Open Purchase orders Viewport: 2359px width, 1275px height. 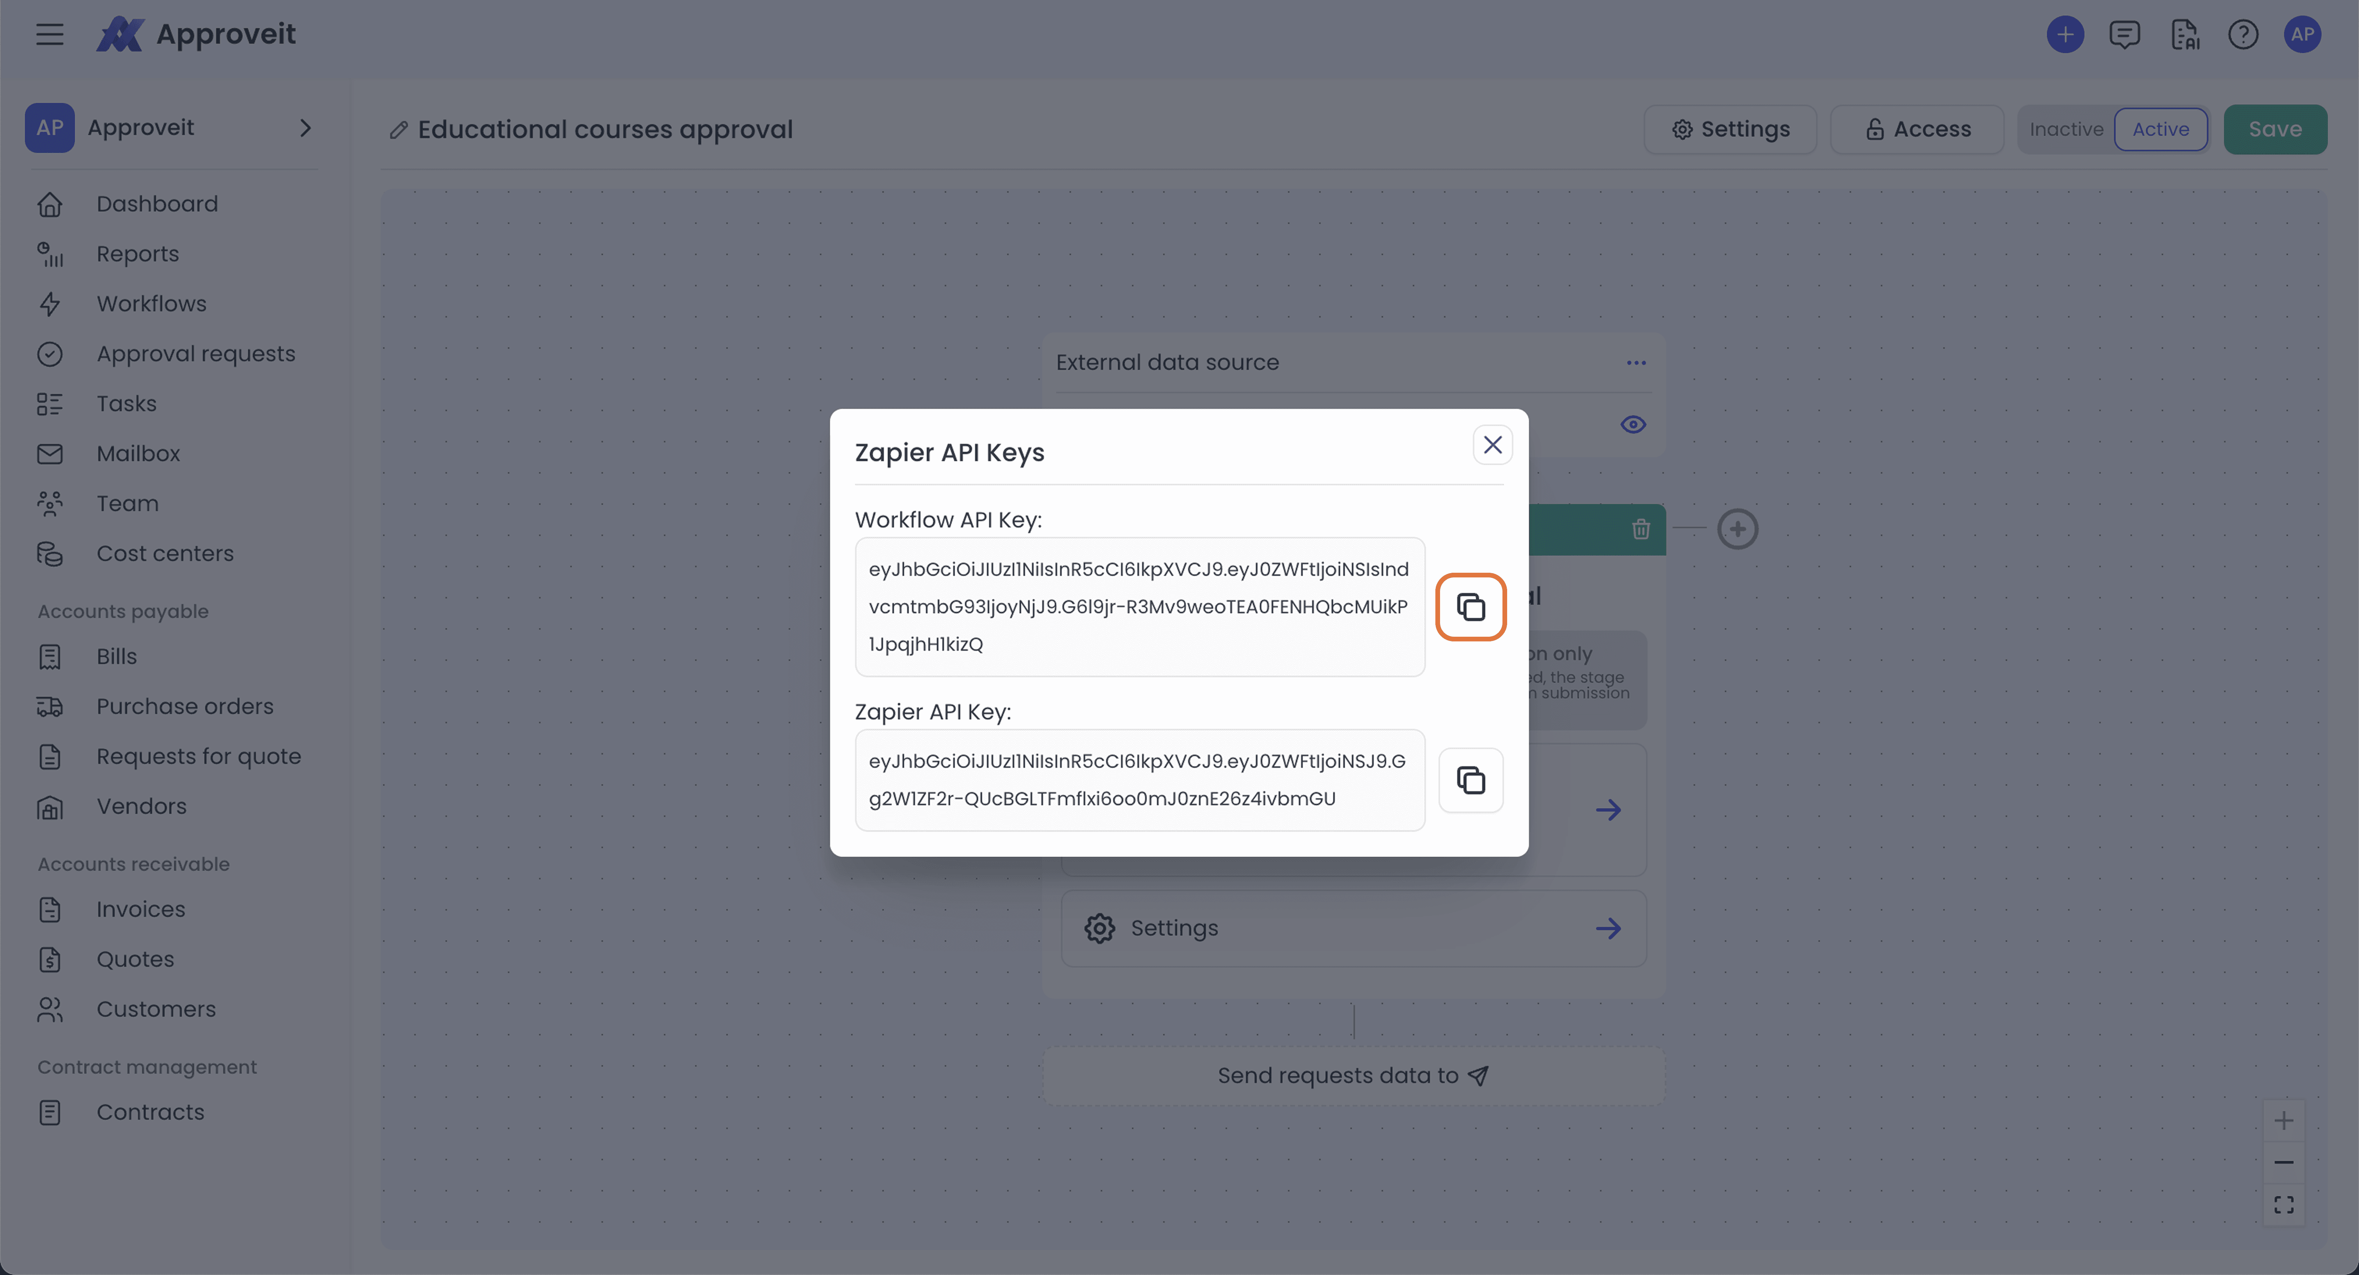pos(185,706)
